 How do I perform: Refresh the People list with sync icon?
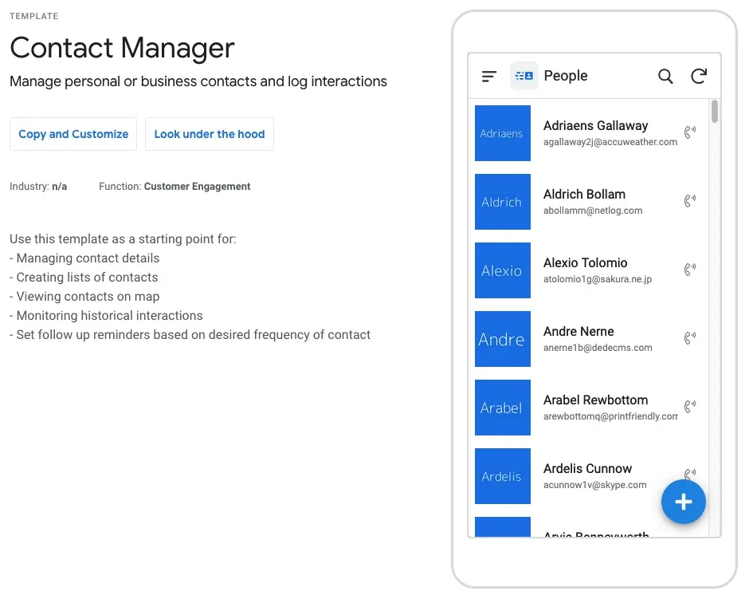click(x=699, y=77)
